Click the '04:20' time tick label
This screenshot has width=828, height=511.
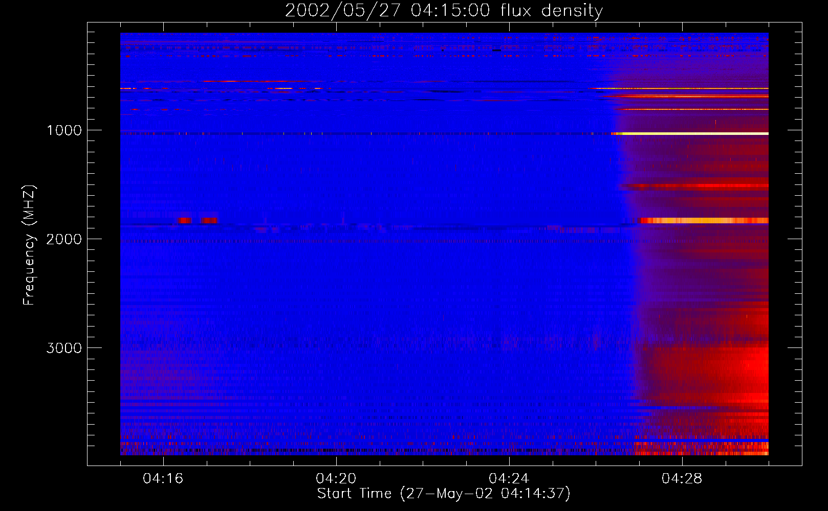[336, 479]
